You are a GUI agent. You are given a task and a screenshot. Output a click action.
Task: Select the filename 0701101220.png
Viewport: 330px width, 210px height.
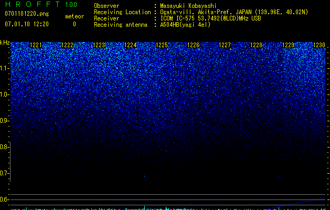click(27, 14)
